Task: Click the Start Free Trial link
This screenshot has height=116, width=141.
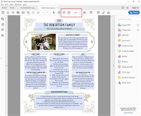Action: click(x=128, y=113)
